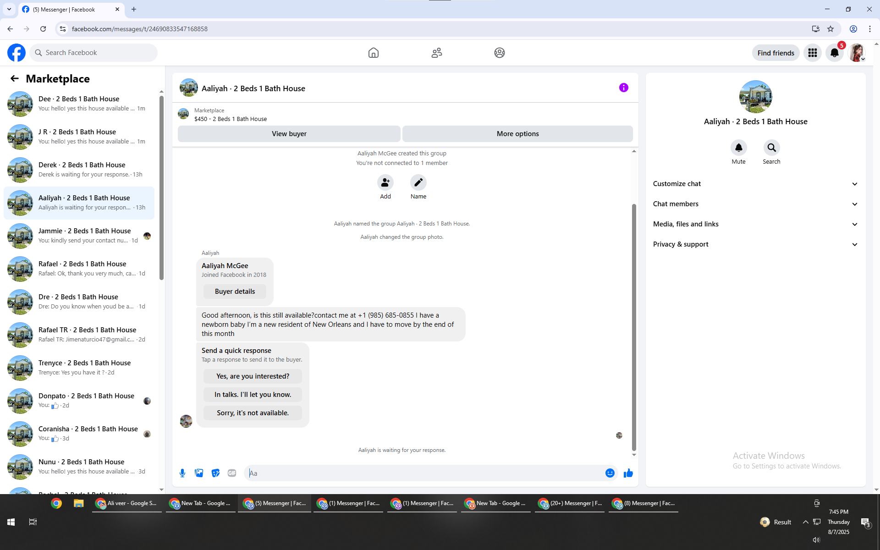Viewport: 880px width, 550px height.
Task: Click the Find friends button
Action: pyautogui.click(x=776, y=53)
